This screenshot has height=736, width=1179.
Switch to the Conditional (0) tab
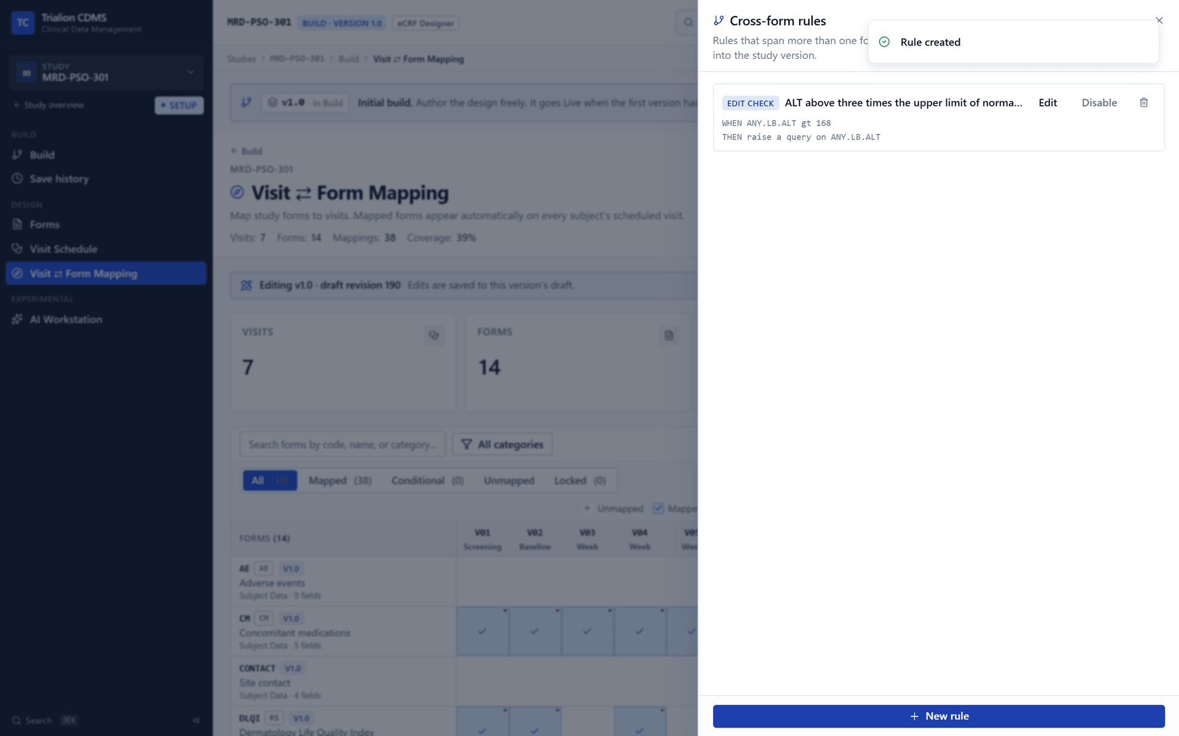click(x=427, y=480)
